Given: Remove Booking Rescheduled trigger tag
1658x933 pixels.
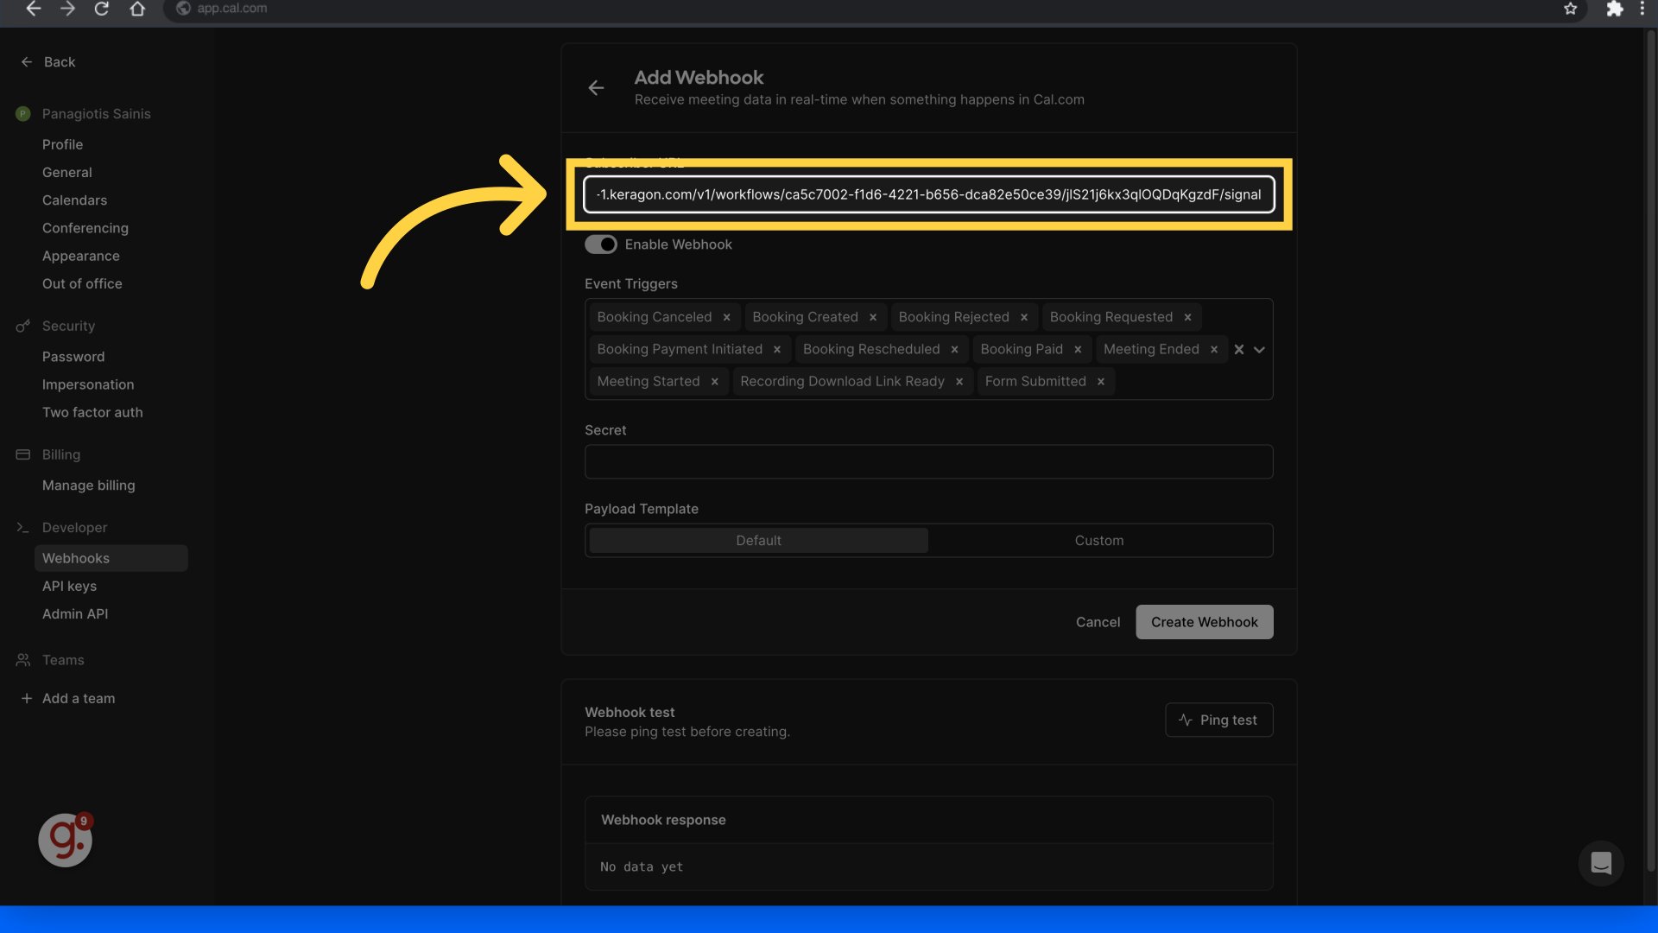Looking at the screenshot, I should click(954, 349).
